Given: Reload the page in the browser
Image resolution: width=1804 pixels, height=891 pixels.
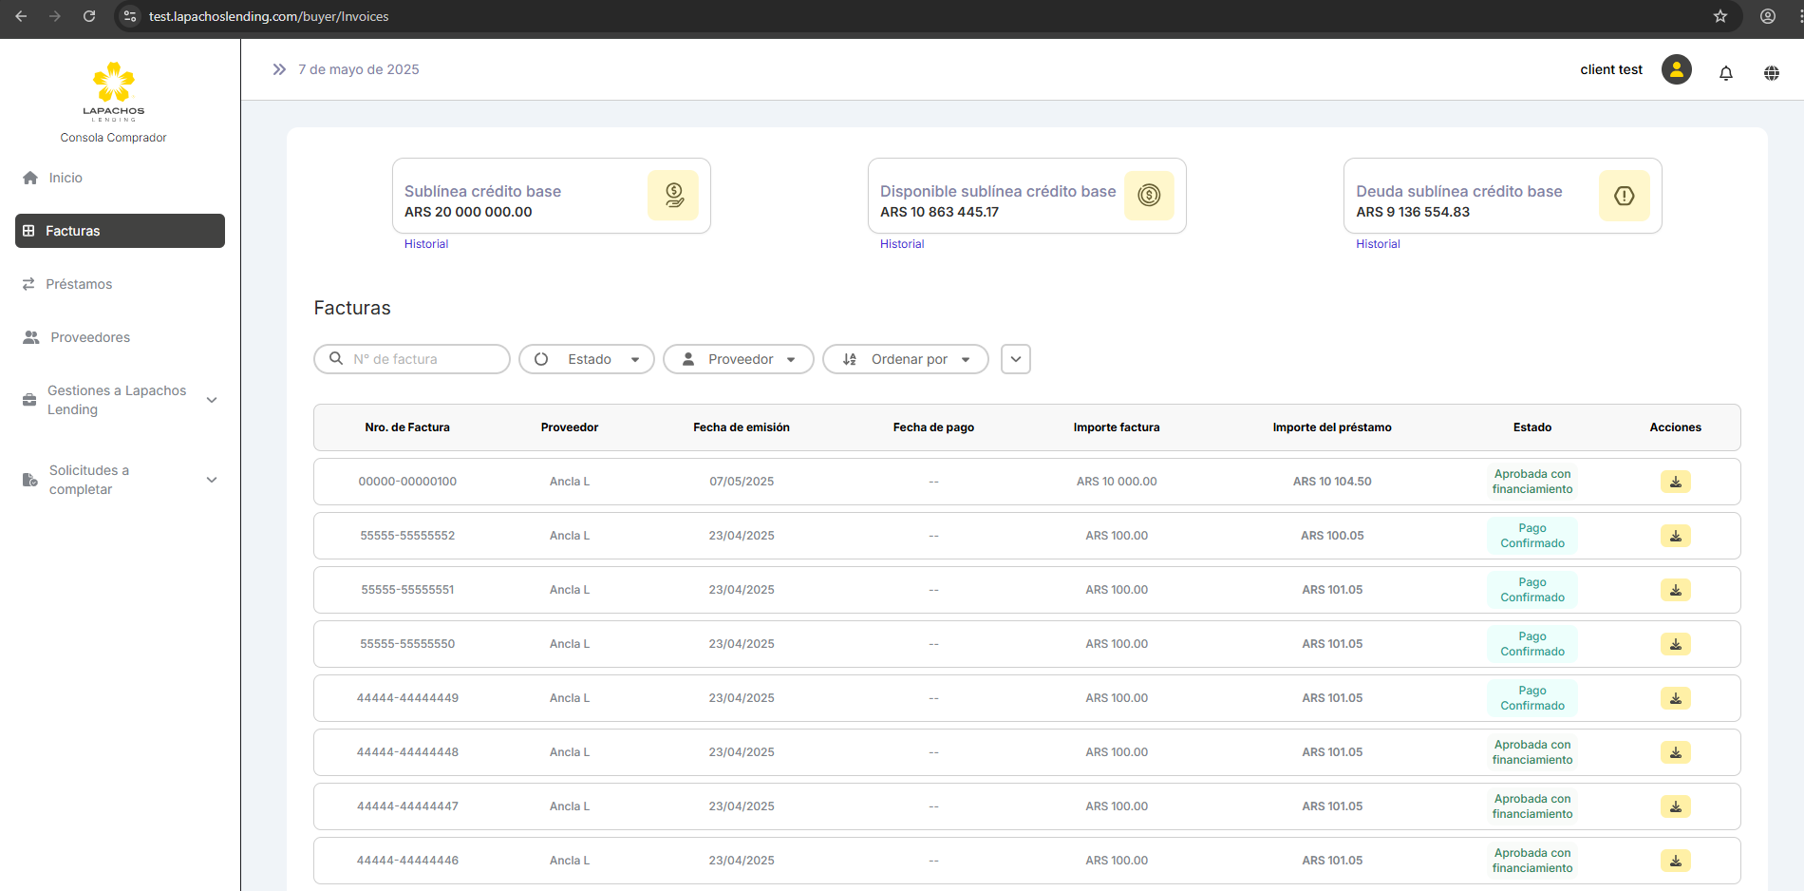Looking at the screenshot, I should pyautogui.click(x=89, y=16).
